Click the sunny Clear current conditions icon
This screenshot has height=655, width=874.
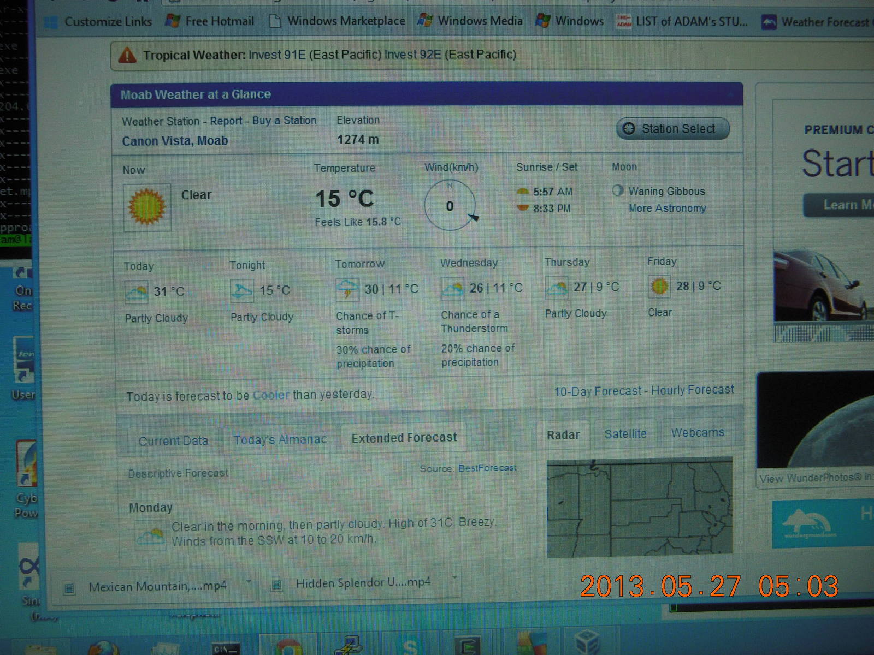tap(147, 207)
